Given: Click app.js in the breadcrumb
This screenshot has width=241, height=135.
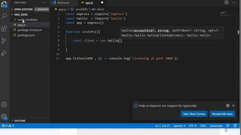Looking at the screenshot, I should pyautogui.click(x=62, y=9).
